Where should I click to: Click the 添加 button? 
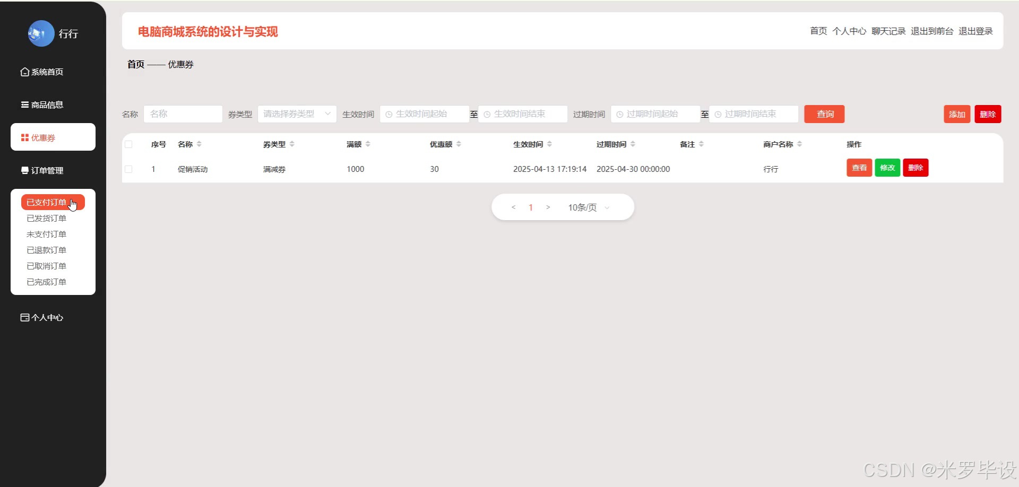click(957, 114)
